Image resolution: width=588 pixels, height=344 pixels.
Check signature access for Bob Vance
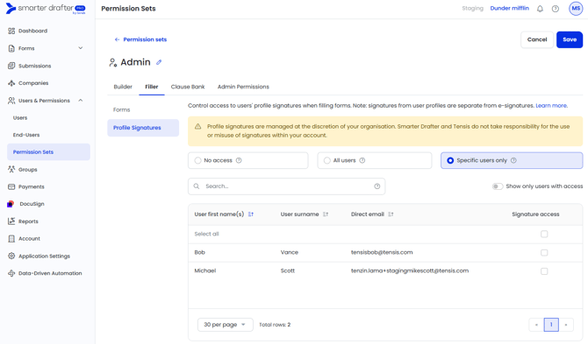[544, 253]
